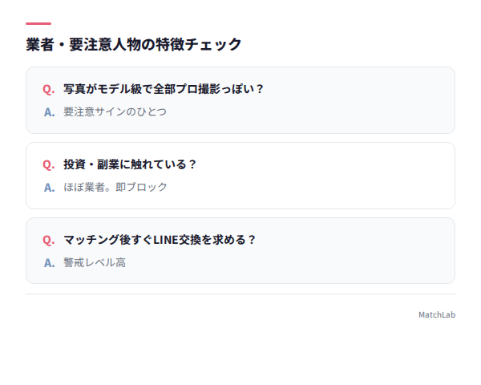Select the first Q. marker icon
The height and width of the screenshot is (385, 481).
point(48,90)
